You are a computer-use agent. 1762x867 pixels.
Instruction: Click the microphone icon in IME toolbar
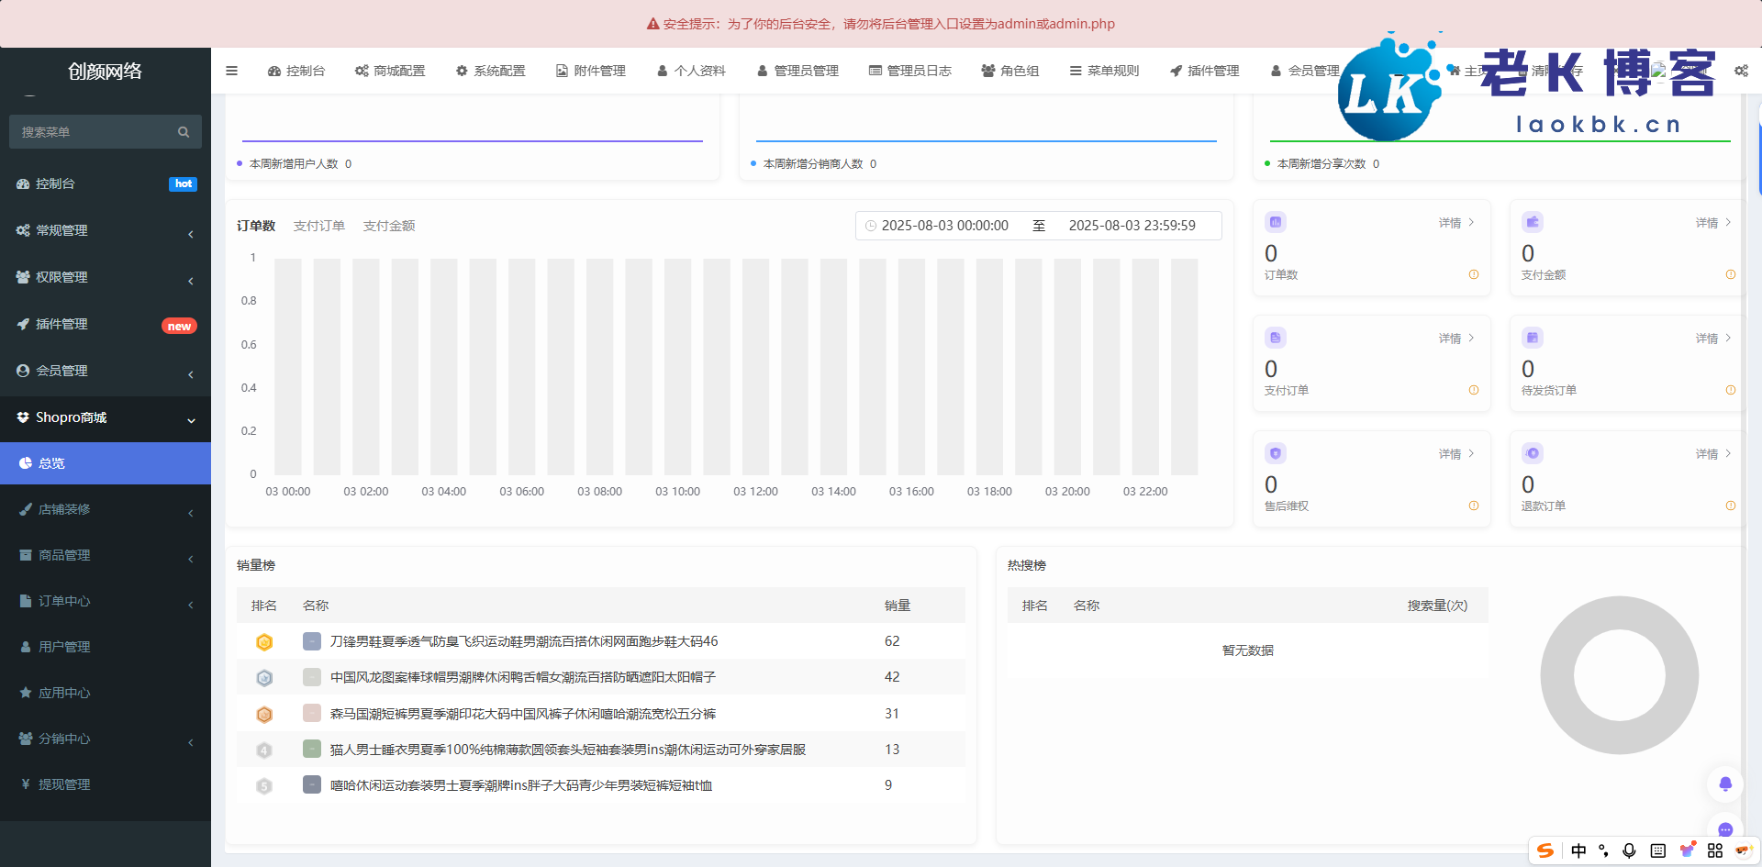[x=1629, y=850]
